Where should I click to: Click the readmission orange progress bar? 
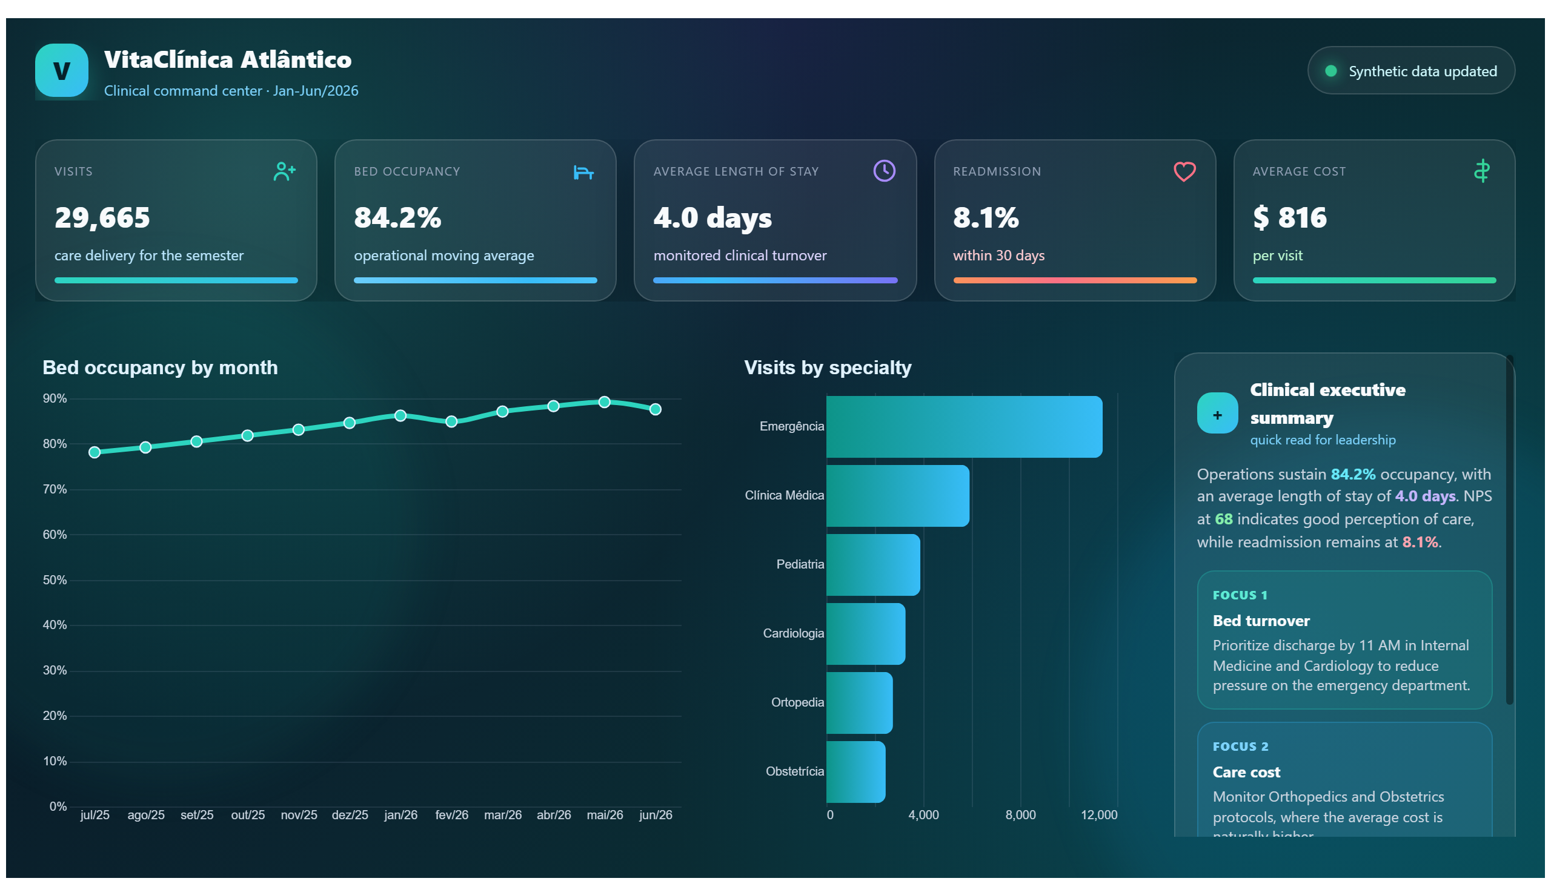click(x=1075, y=280)
